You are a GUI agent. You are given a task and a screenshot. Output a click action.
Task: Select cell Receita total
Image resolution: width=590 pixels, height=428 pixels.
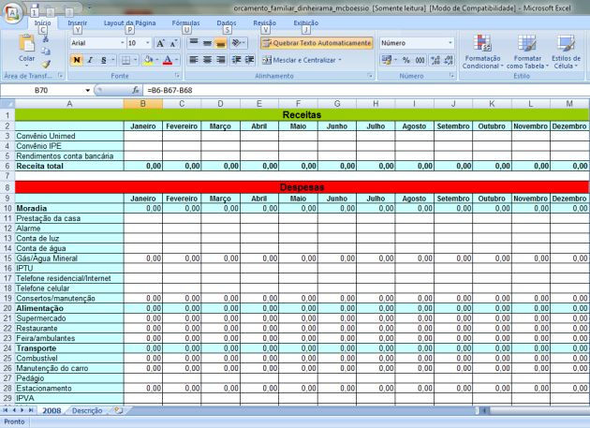point(69,166)
